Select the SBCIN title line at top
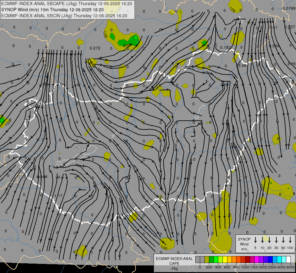 pyautogui.click(x=64, y=16)
